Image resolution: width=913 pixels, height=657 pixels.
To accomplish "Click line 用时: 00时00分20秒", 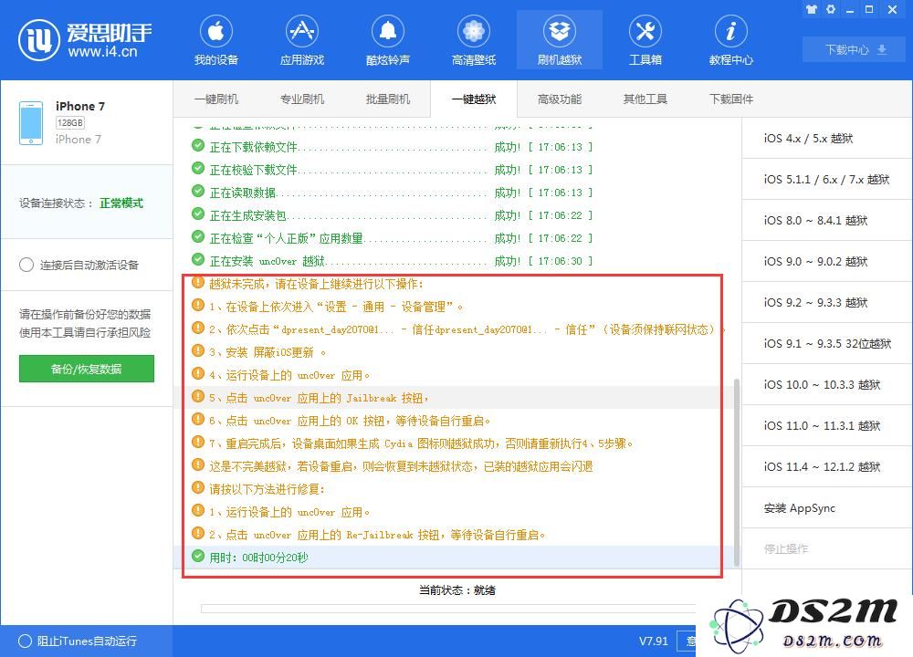I will coord(250,558).
